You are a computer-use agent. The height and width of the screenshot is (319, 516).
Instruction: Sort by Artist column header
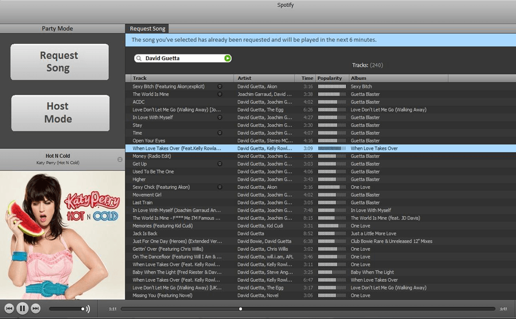[x=264, y=78]
